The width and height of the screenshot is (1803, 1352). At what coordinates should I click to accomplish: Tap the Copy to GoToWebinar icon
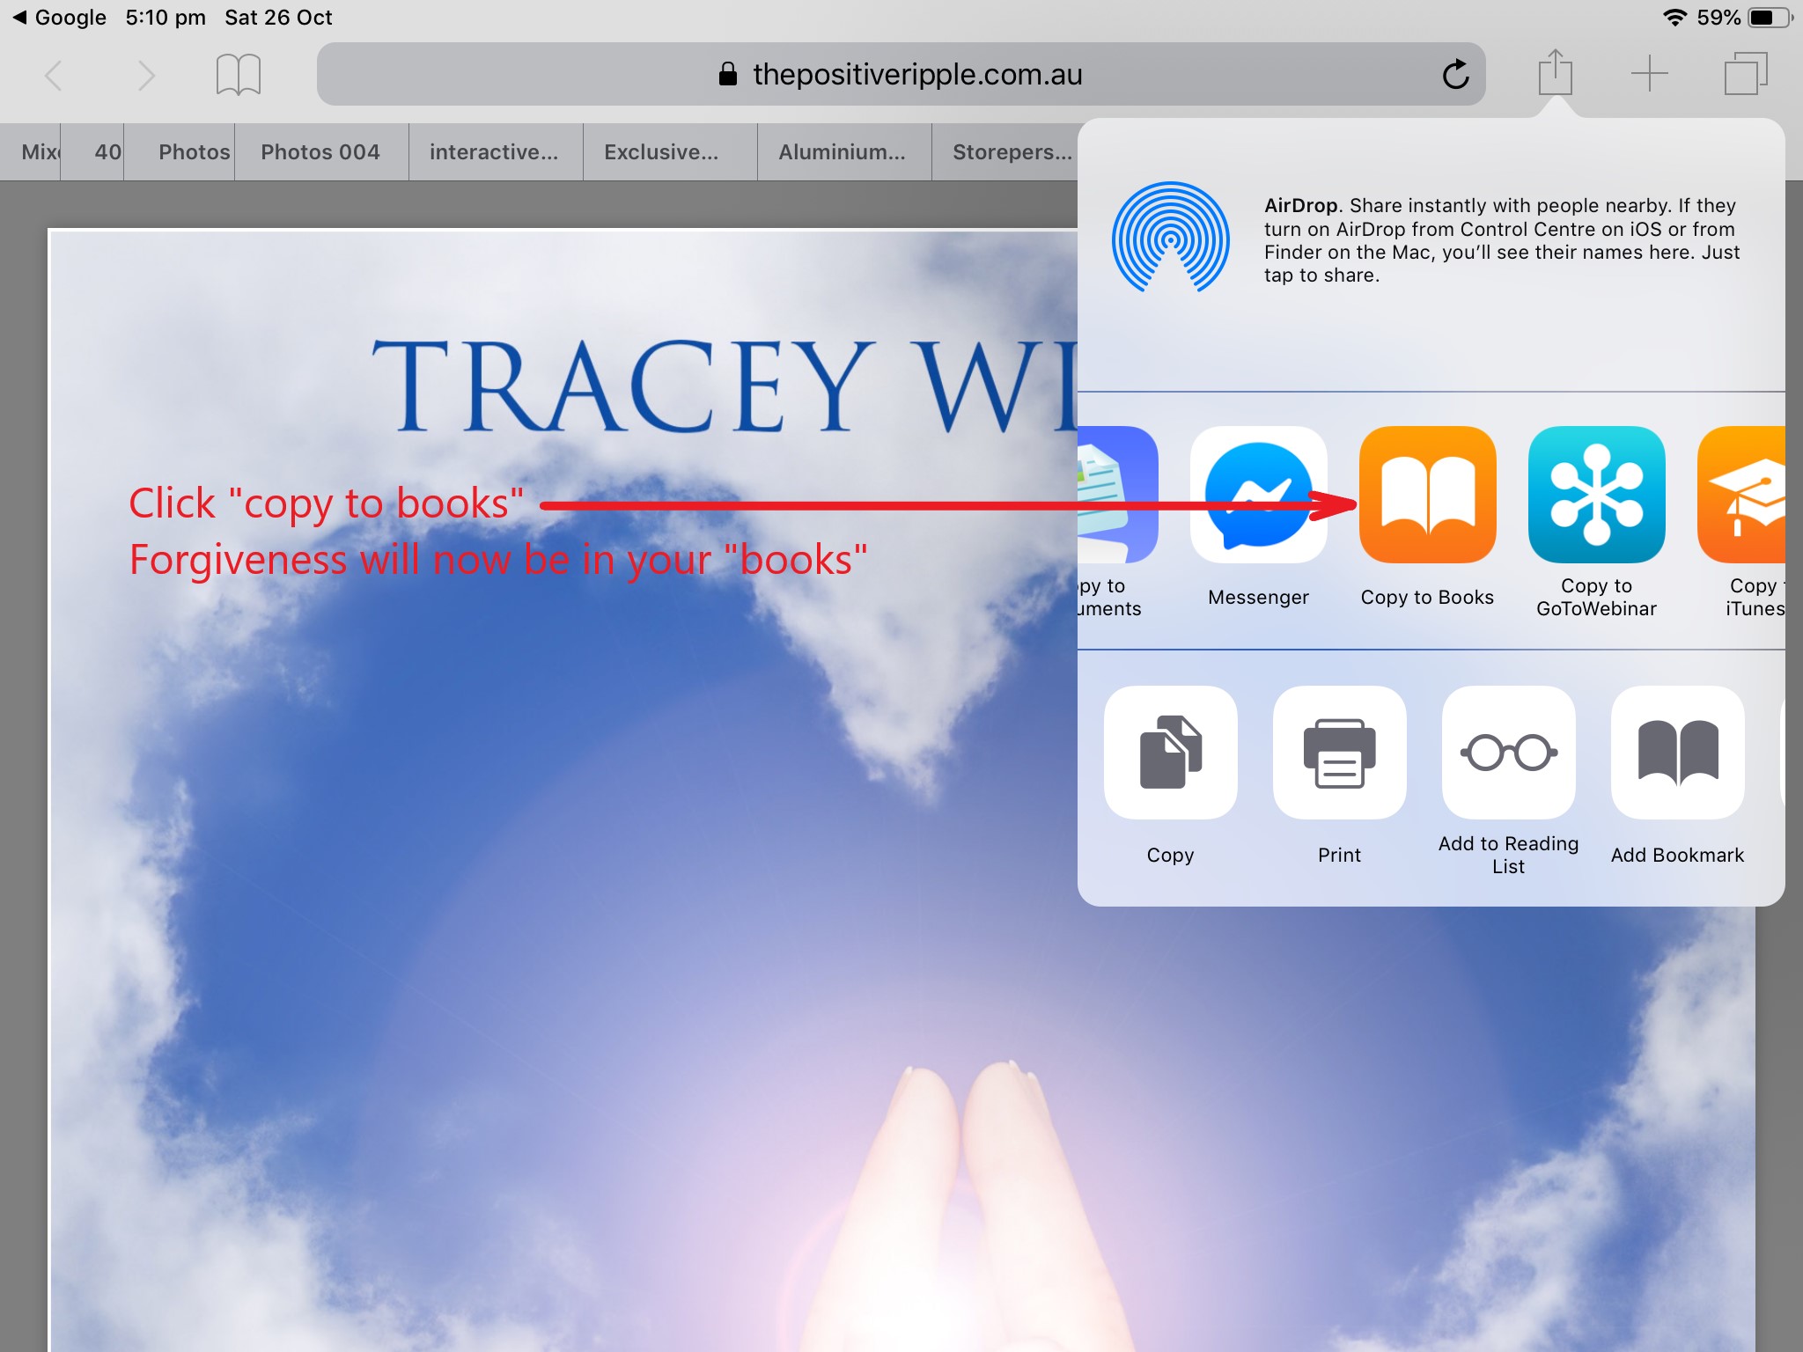pyautogui.click(x=1596, y=495)
